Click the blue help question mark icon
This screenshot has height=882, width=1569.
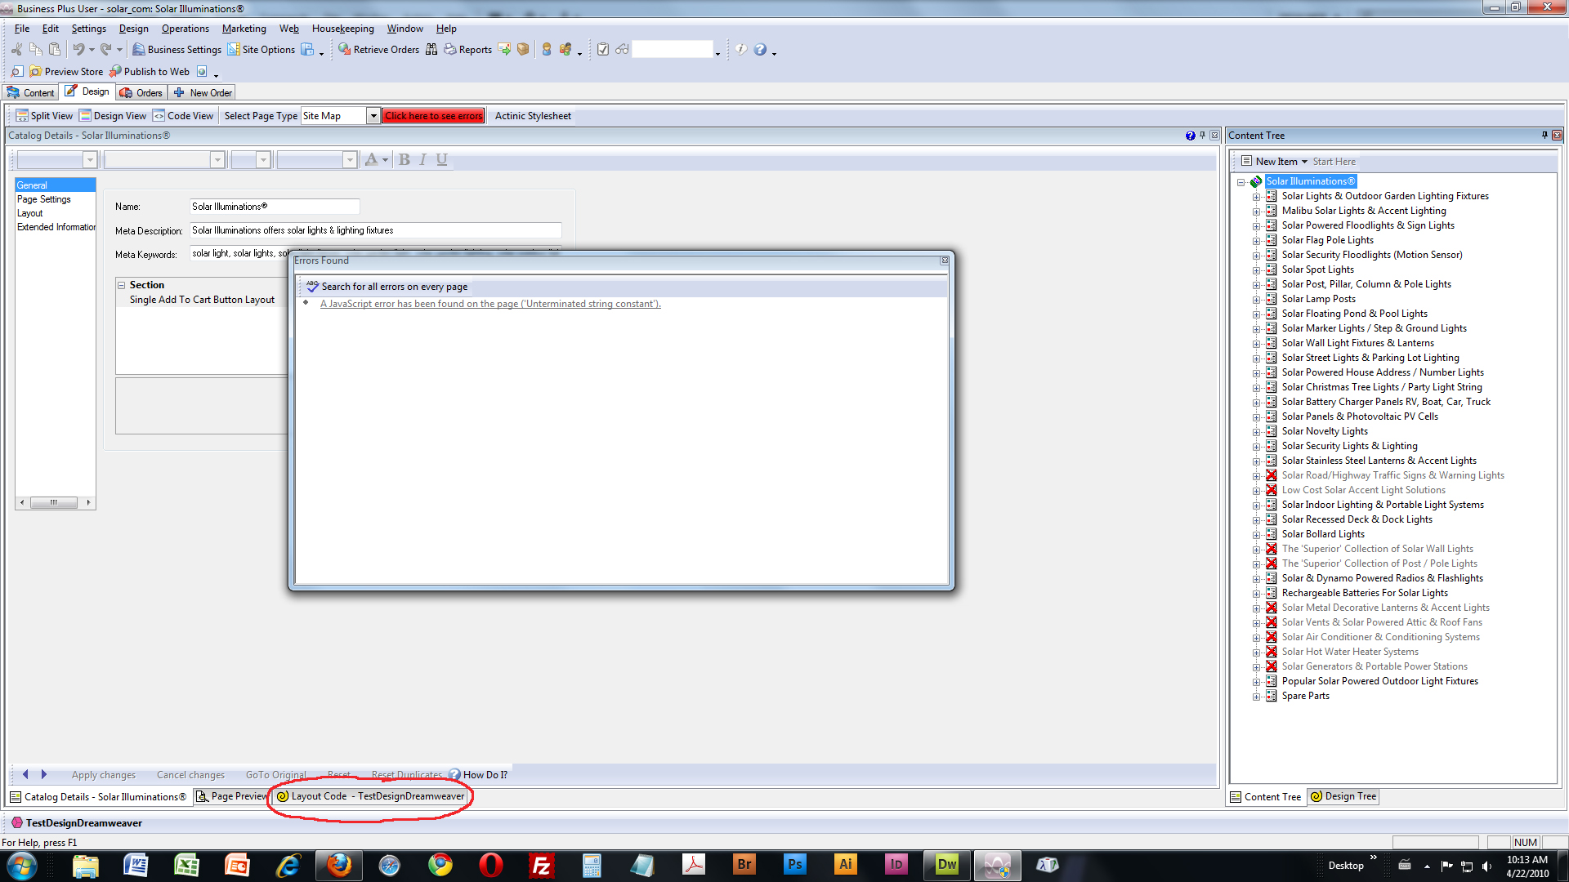pyautogui.click(x=760, y=50)
